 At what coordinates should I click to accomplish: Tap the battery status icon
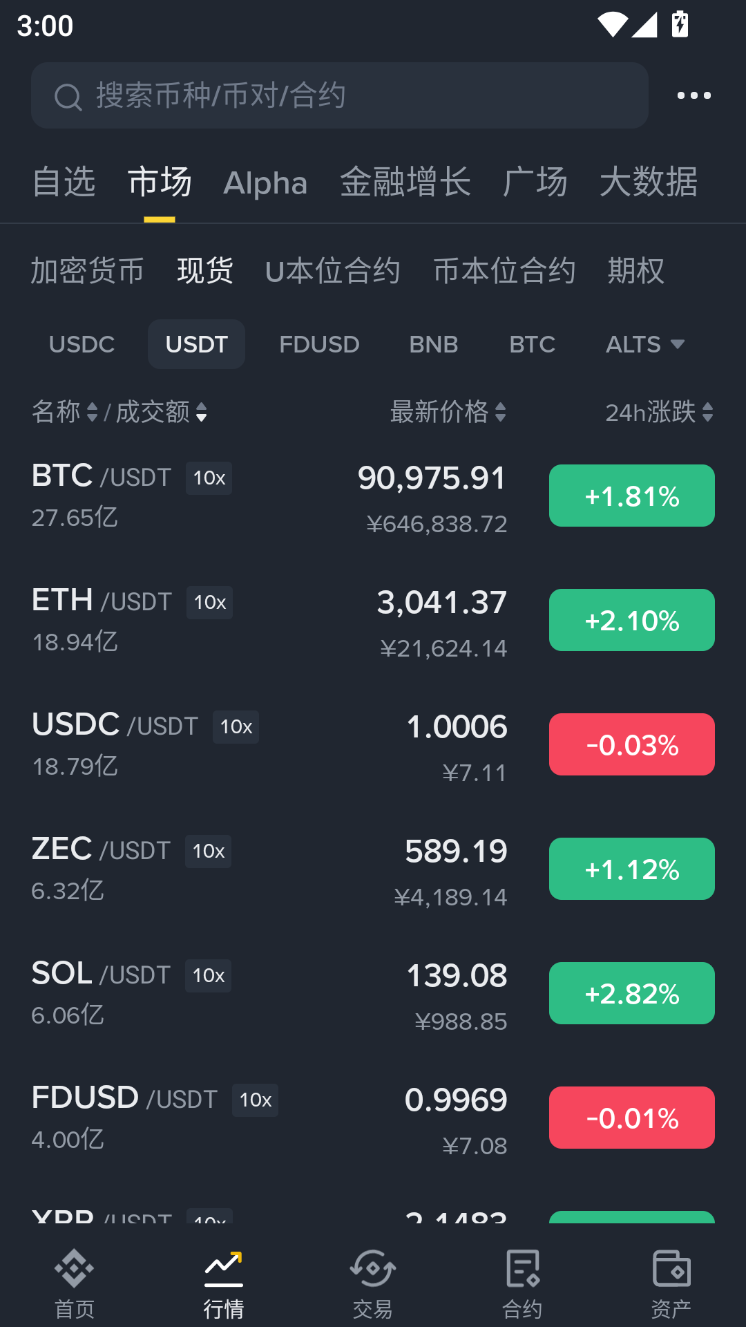click(x=680, y=24)
